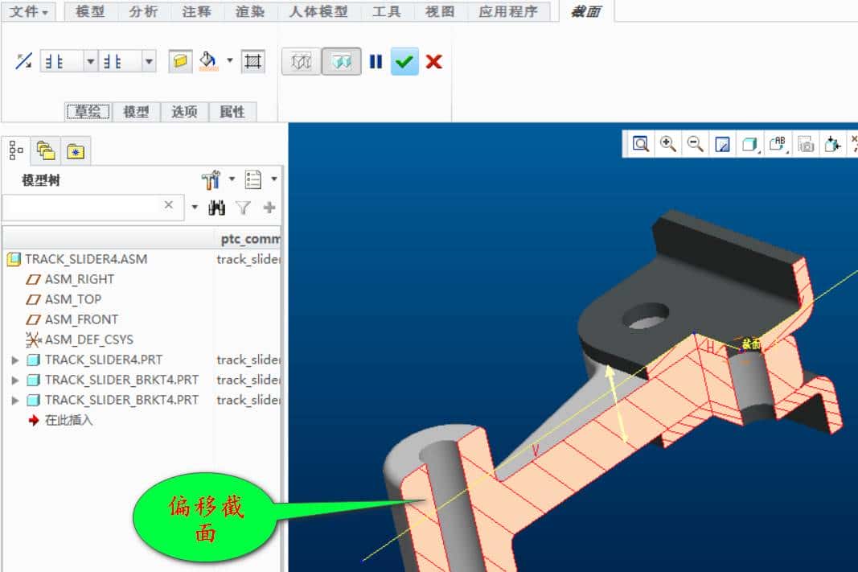Open model tree search with binoculars icon
The width and height of the screenshot is (858, 572).
pos(216,208)
